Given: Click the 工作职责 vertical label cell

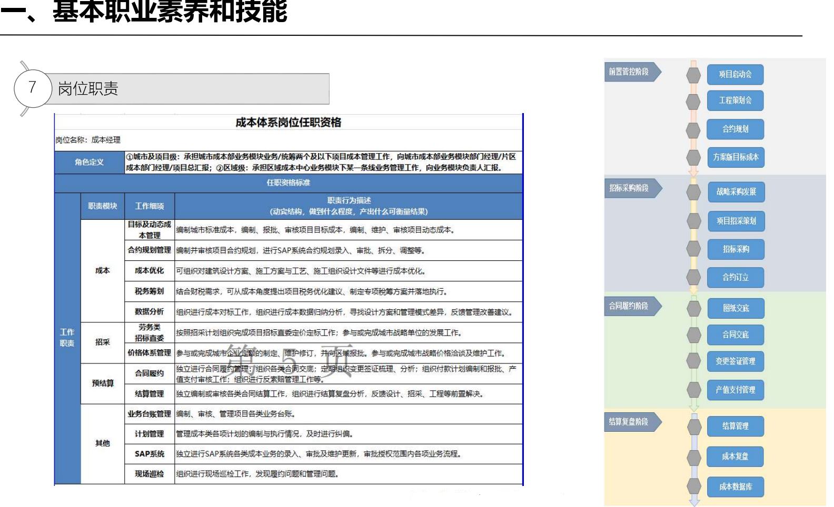Looking at the screenshot, I should point(67,338).
